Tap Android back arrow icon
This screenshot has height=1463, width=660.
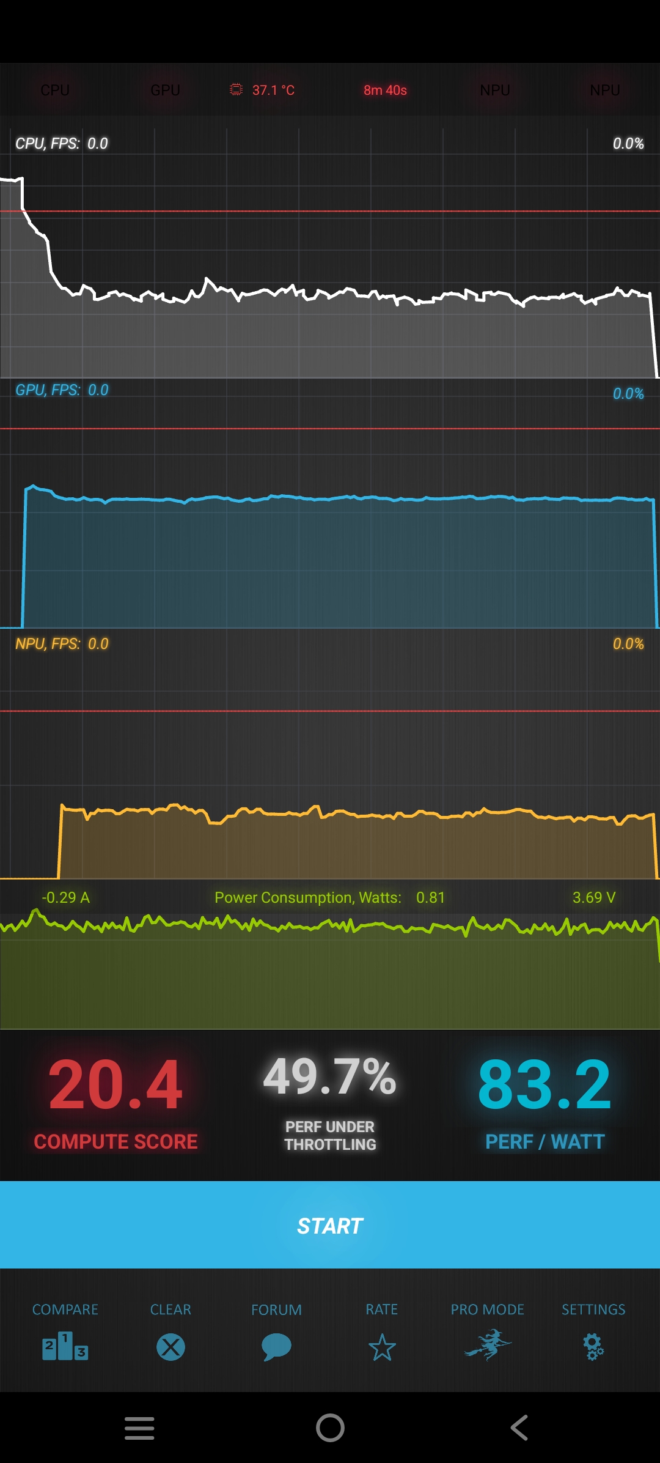point(519,1428)
